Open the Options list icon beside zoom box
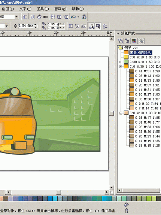 pos(25,17)
